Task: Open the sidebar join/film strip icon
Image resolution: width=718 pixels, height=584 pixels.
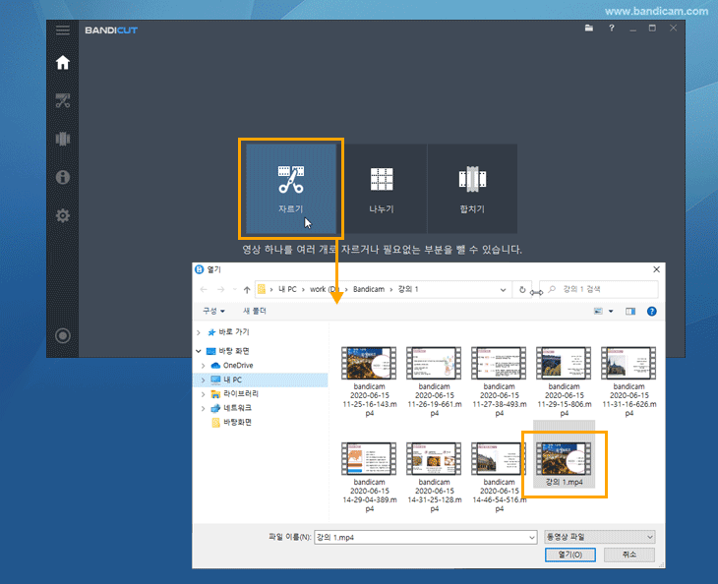Action: [63, 139]
